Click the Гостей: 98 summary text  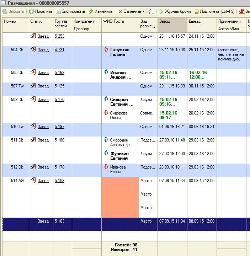click(x=126, y=245)
